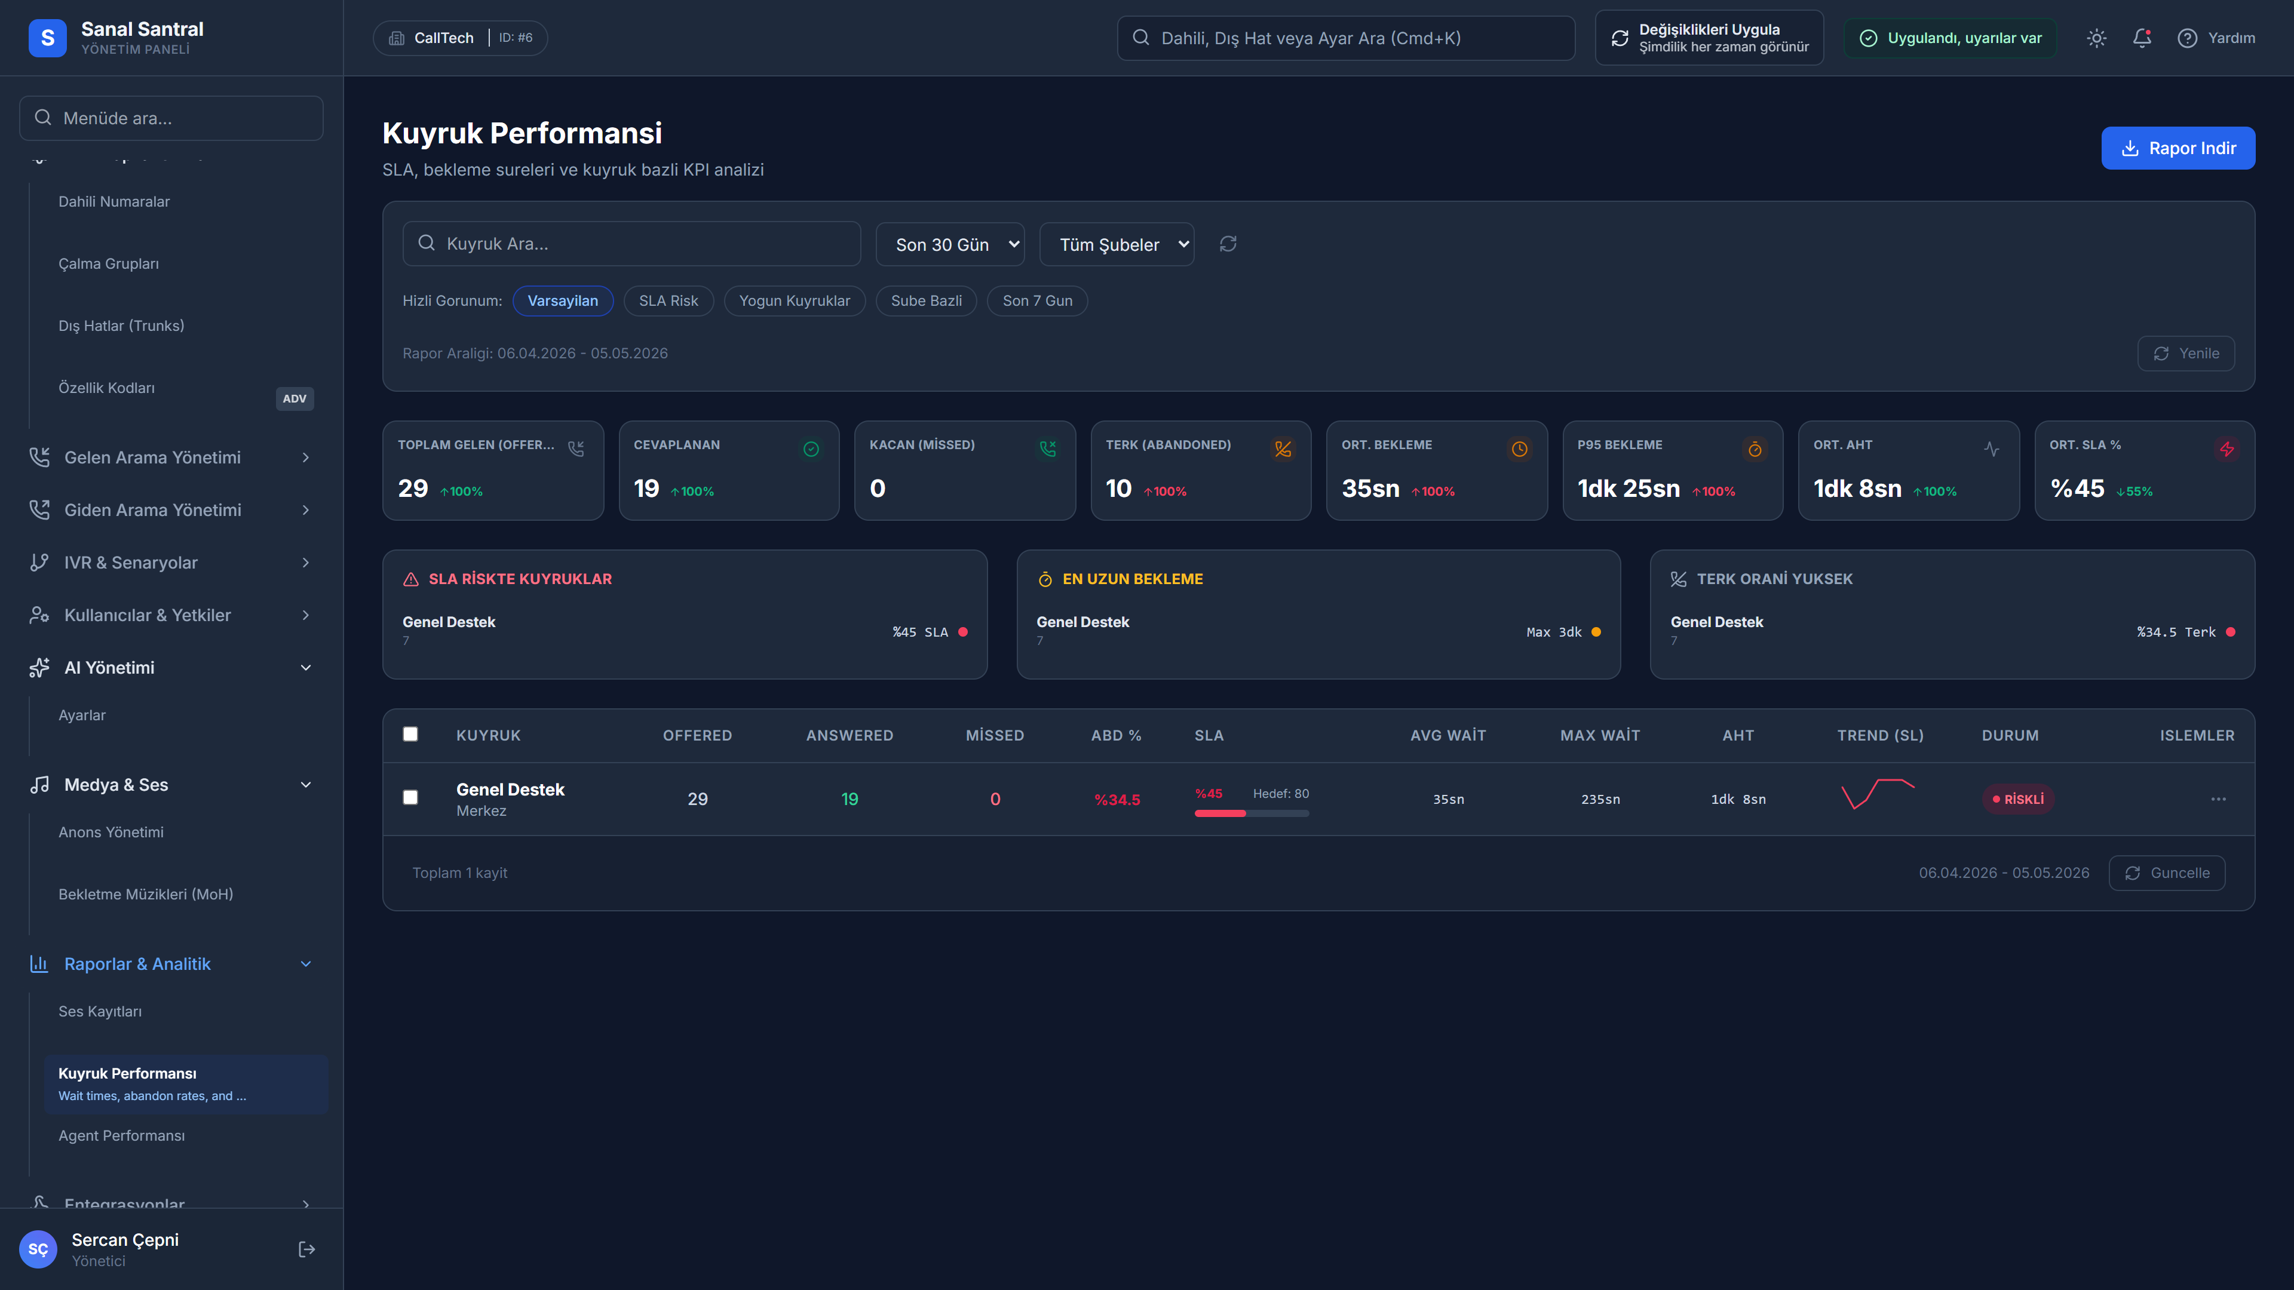Image resolution: width=2294 pixels, height=1290 pixels.
Task: Click the abandoned-call icon on Terk card
Action: coord(1283,449)
